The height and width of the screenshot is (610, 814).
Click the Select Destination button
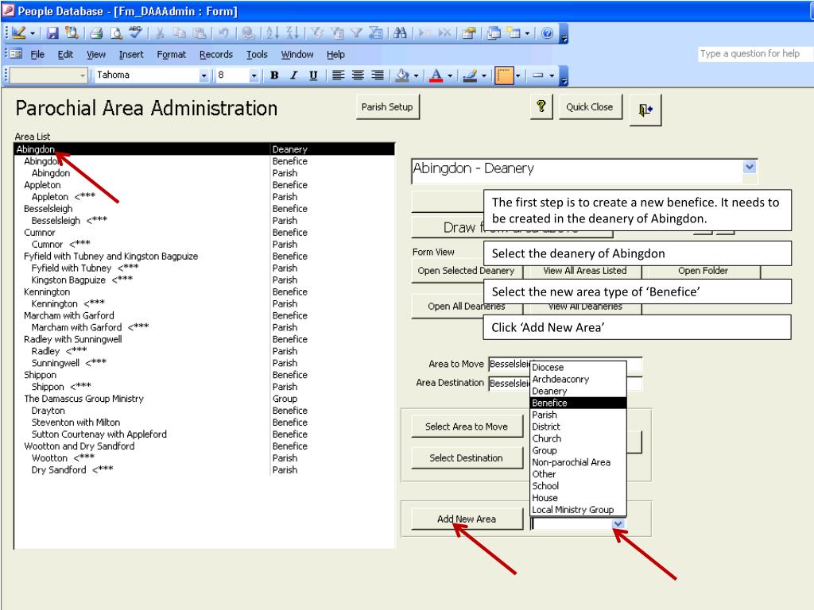[466, 458]
